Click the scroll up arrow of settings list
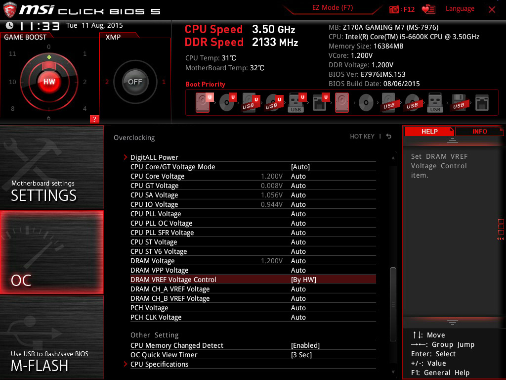 393,158
